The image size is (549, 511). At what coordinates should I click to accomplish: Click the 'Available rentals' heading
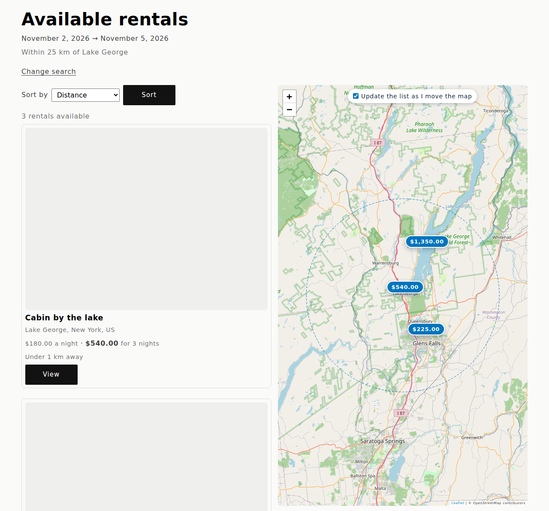coord(105,19)
